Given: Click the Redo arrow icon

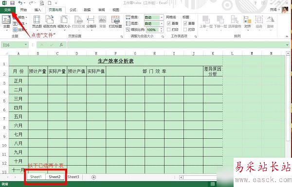Looking at the screenshot, I should pos(31,3).
